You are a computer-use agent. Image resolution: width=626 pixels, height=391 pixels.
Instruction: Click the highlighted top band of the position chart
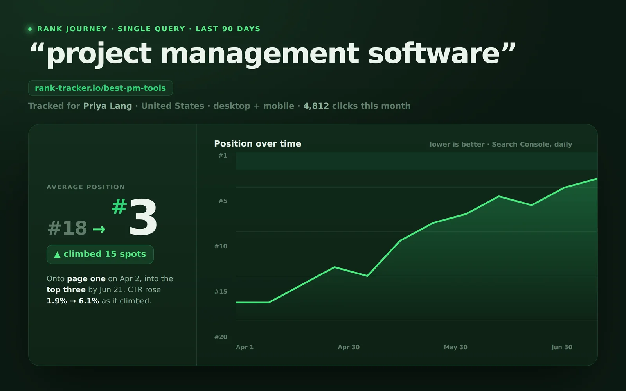(416, 161)
